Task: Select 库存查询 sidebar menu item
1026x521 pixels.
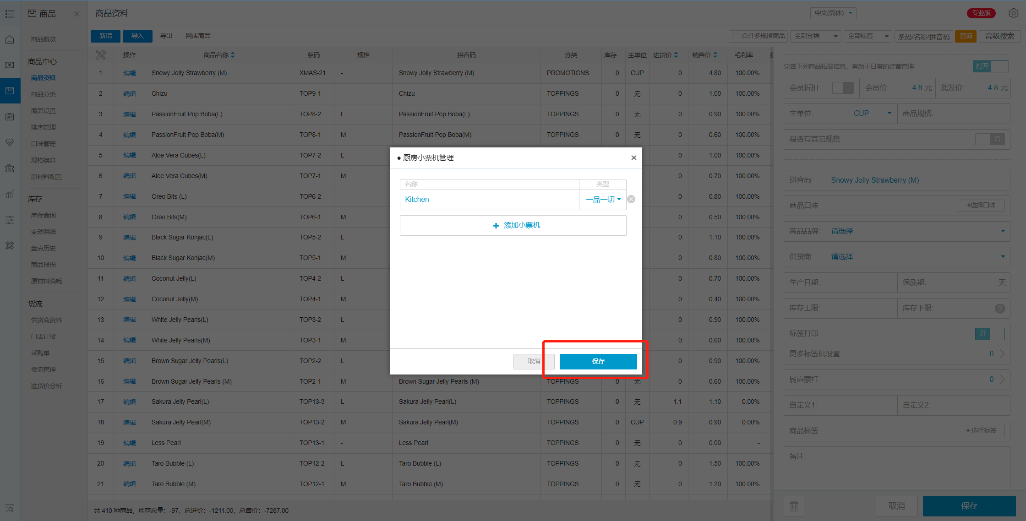Action: point(44,215)
